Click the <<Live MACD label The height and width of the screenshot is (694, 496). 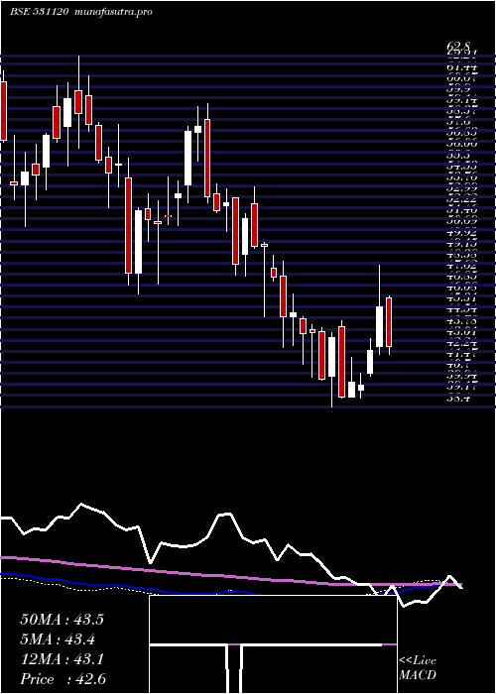[418, 668]
